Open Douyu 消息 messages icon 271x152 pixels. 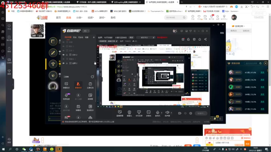[x=217, y=17]
